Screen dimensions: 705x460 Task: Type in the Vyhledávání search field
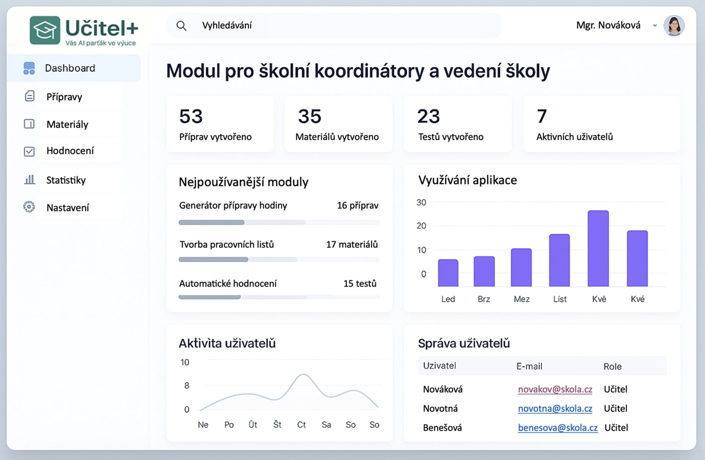[x=337, y=25]
